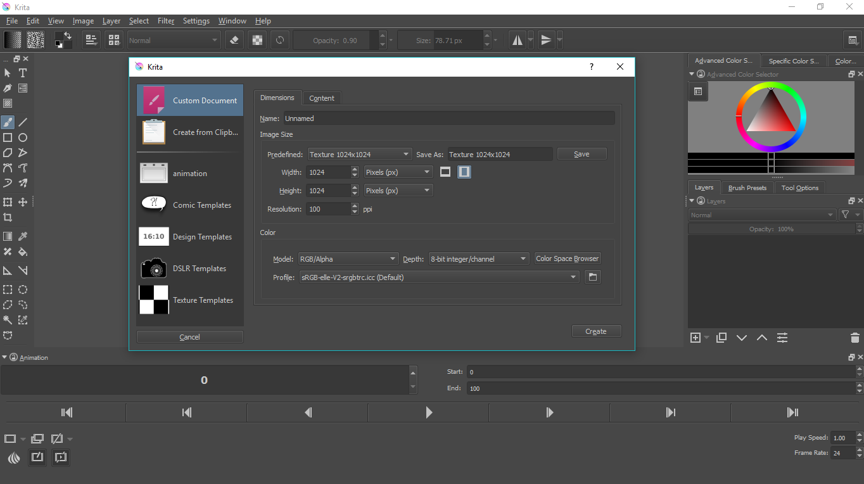The height and width of the screenshot is (484, 864).
Task: Click the toolbar brush Size slider
Action: click(x=440, y=40)
